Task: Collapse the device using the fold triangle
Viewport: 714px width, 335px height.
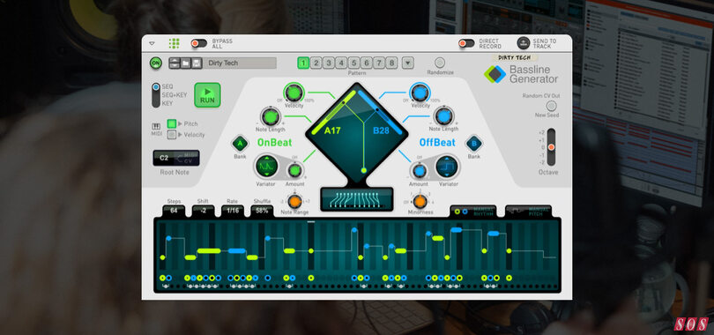Action: [x=152, y=44]
